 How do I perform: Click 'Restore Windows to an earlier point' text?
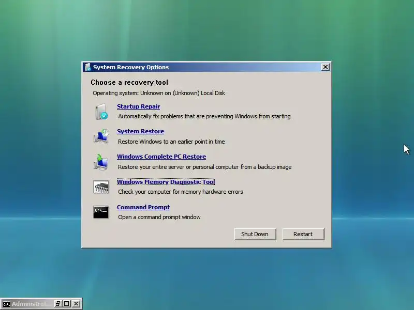click(x=171, y=142)
